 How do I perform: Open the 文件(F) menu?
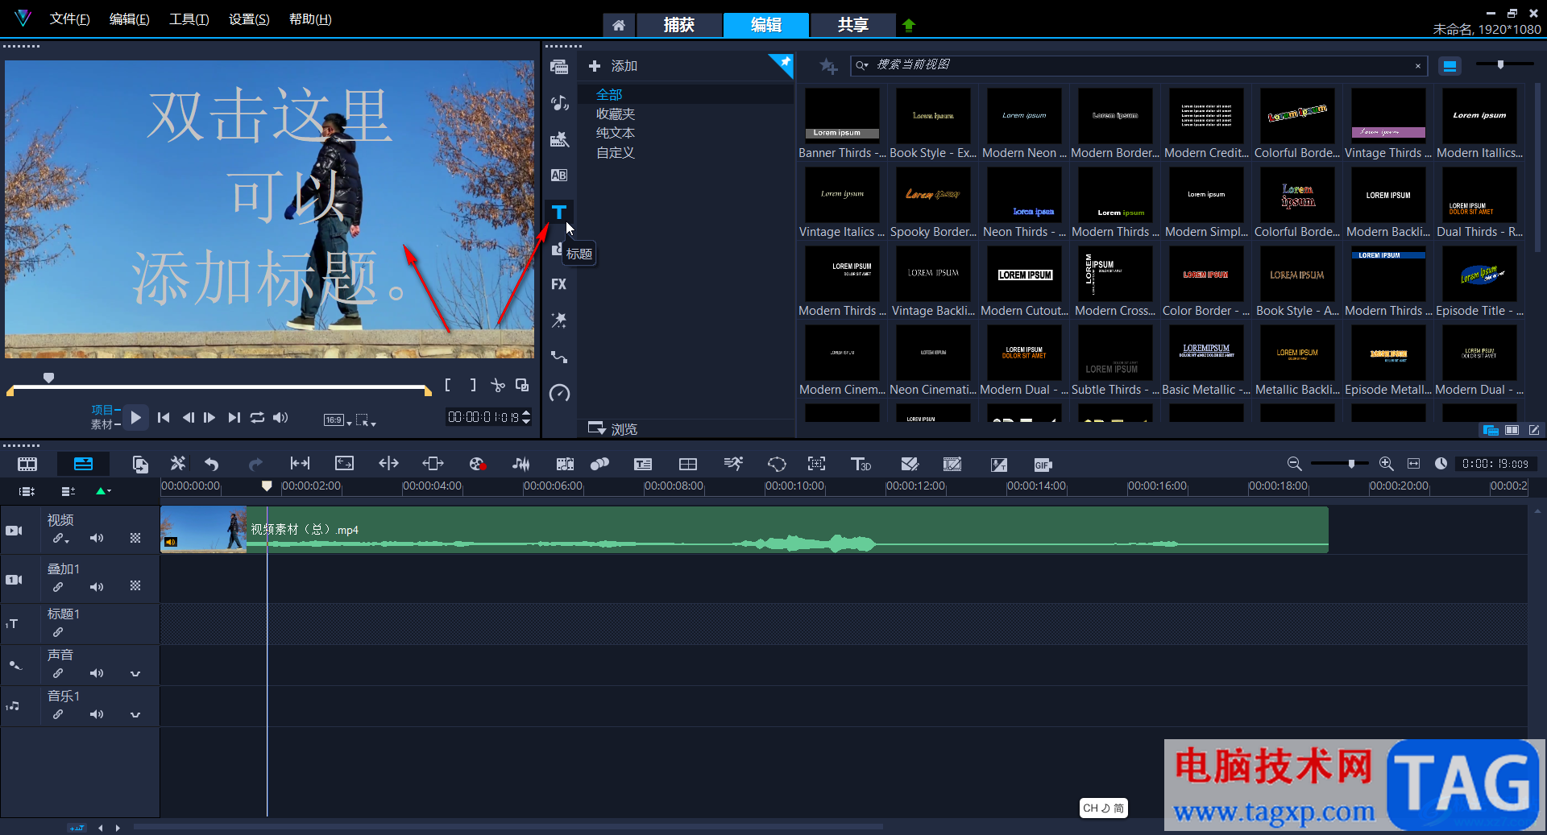click(x=70, y=19)
